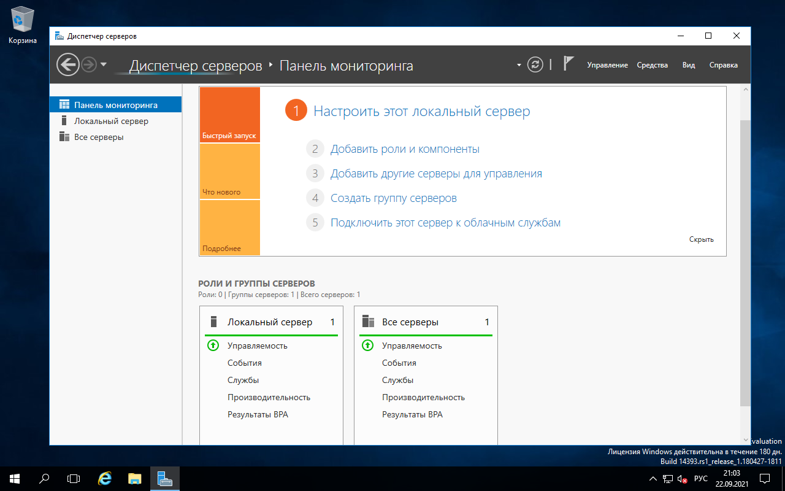Viewport: 785px width, 491px height.
Task: Launch Internet Explorer from the taskbar
Action: (105, 479)
